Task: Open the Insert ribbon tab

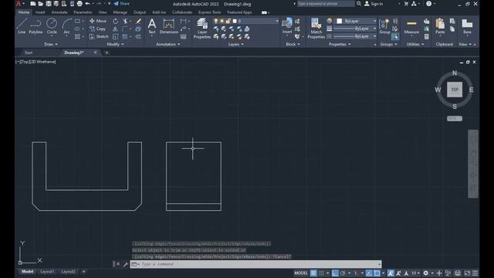Action: tap(40, 12)
